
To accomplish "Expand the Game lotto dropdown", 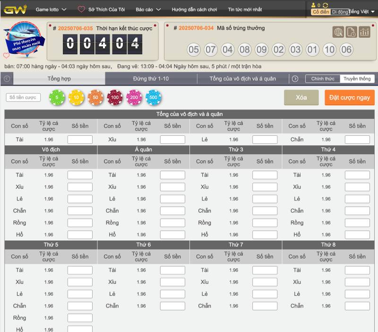I will (x=51, y=9).
